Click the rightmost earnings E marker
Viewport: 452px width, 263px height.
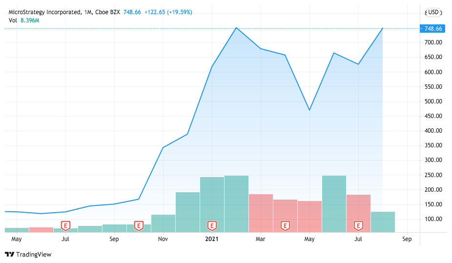358,225
